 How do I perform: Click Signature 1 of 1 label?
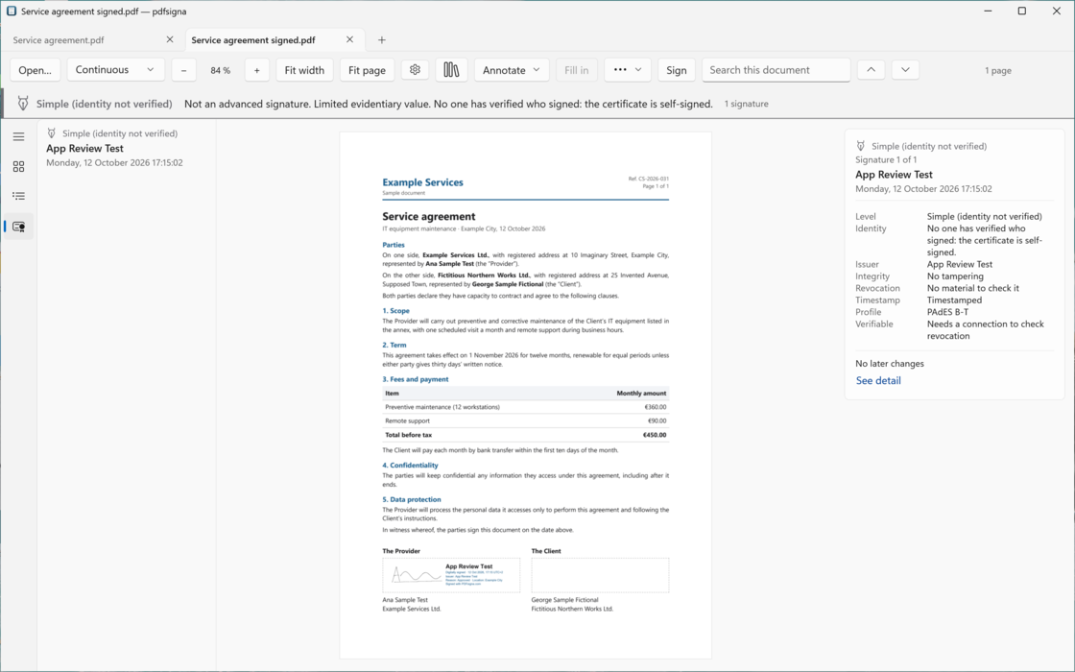click(x=886, y=159)
